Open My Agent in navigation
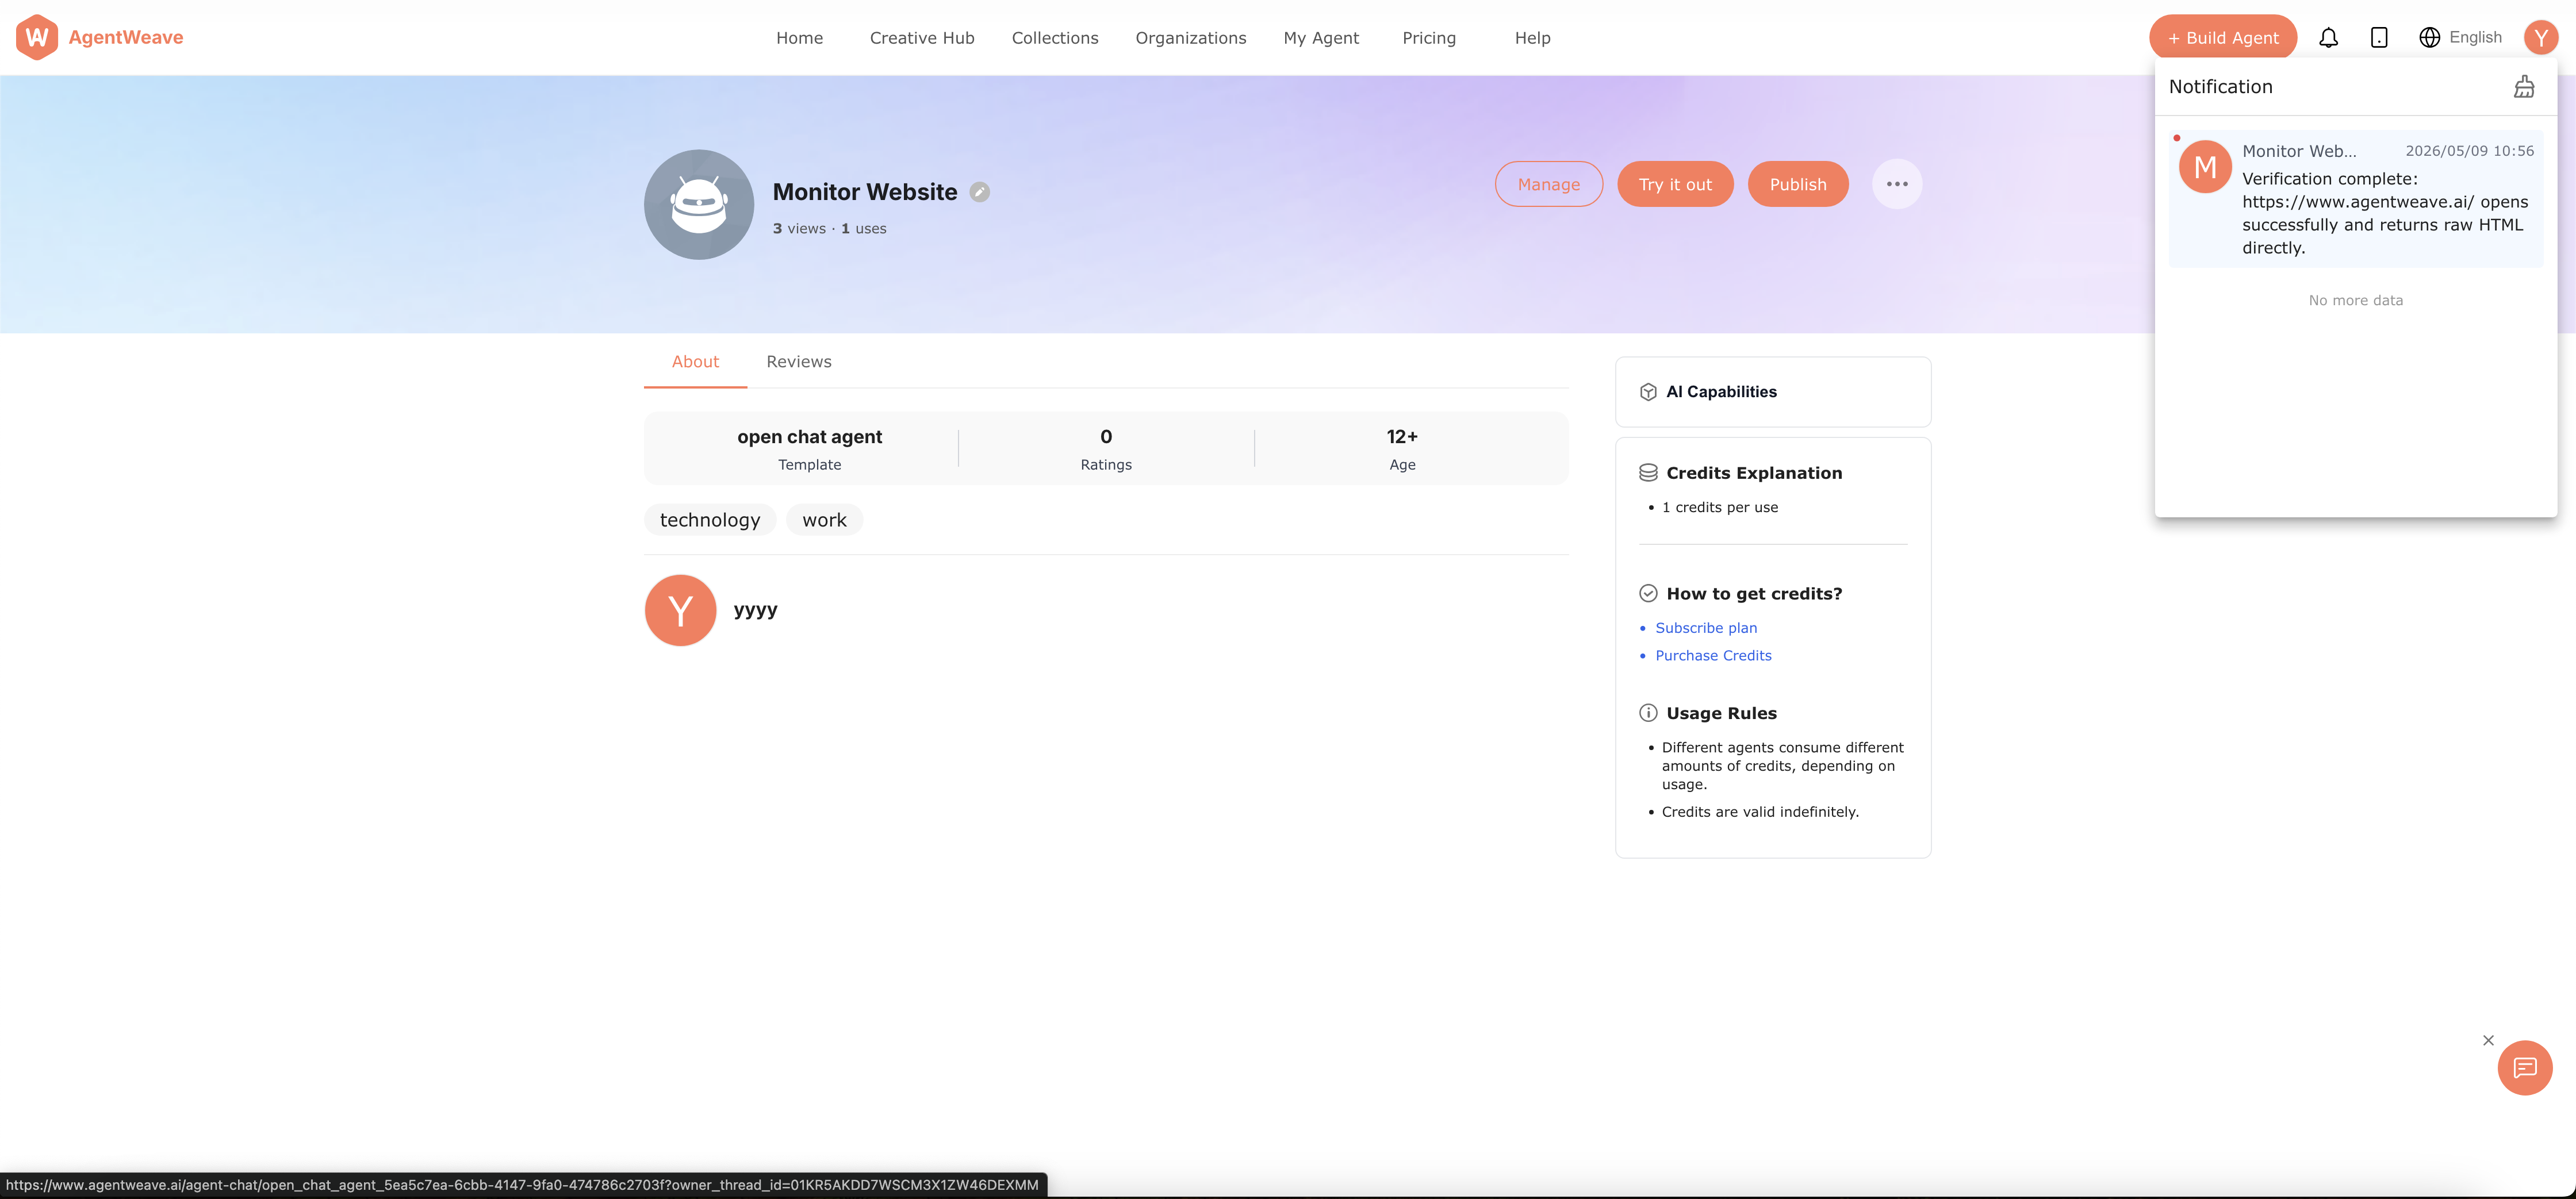The image size is (2576, 1199). coord(1321,38)
